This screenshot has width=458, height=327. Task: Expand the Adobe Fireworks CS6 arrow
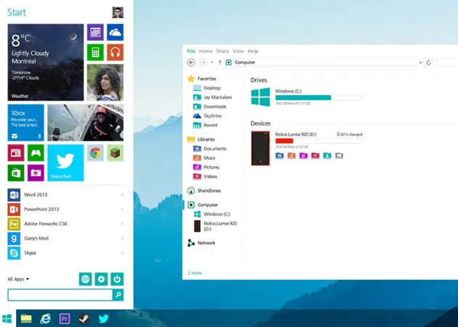122,224
